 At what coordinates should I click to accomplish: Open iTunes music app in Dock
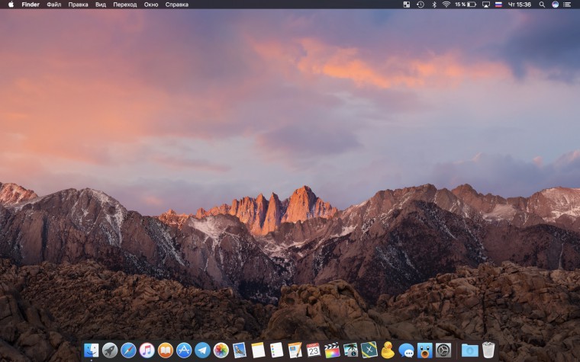click(x=147, y=350)
